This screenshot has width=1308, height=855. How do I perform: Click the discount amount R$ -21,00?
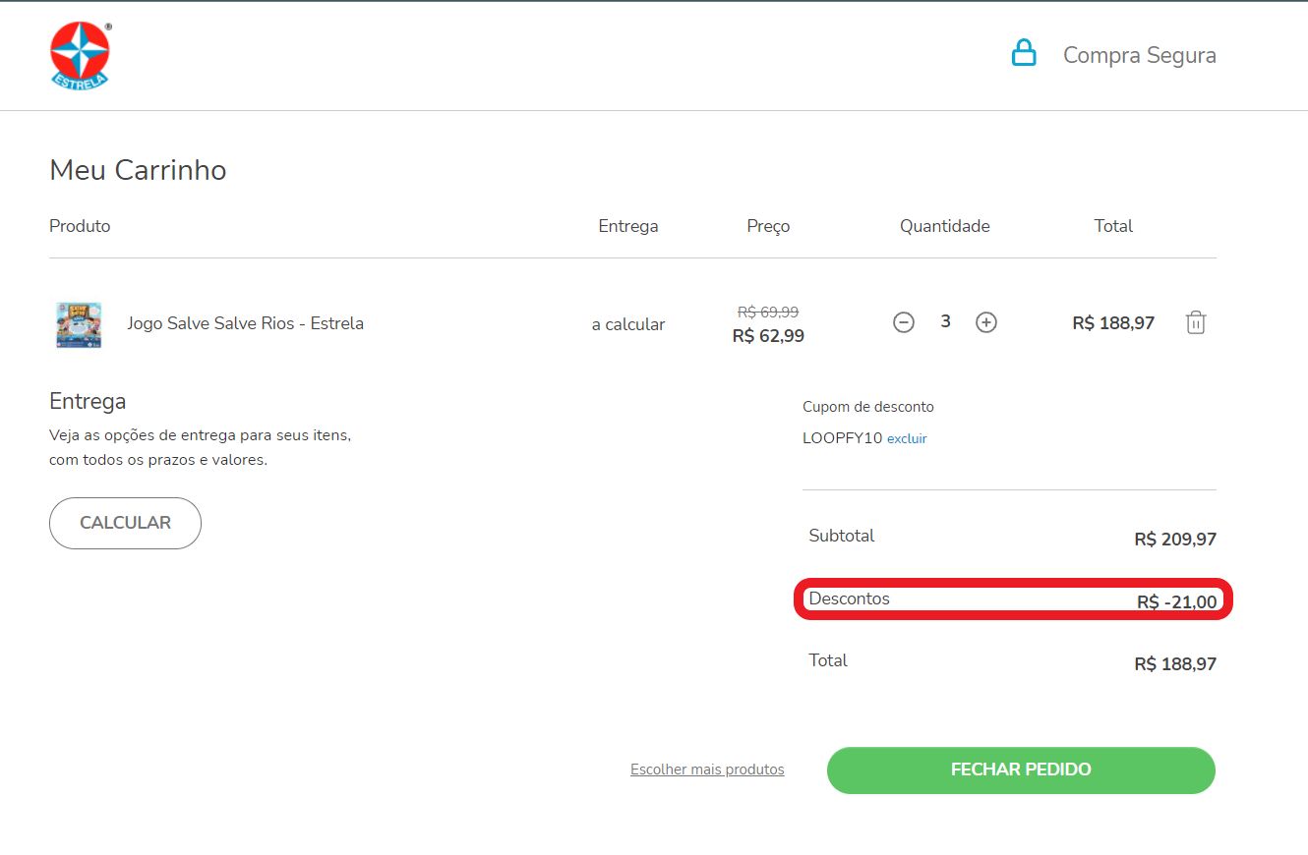[1176, 602]
